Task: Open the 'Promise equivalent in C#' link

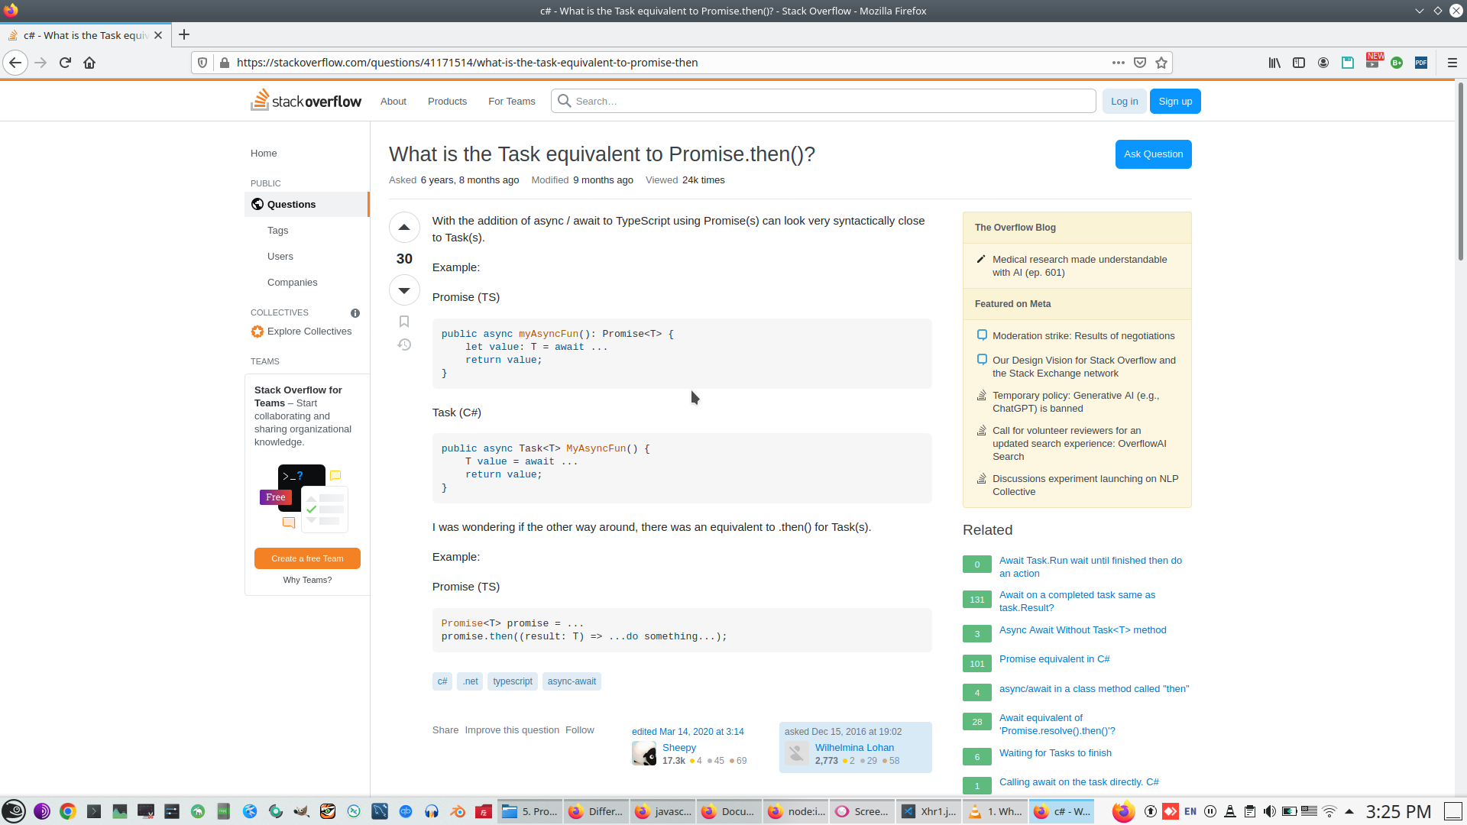Action: [x=1054, y=659]
